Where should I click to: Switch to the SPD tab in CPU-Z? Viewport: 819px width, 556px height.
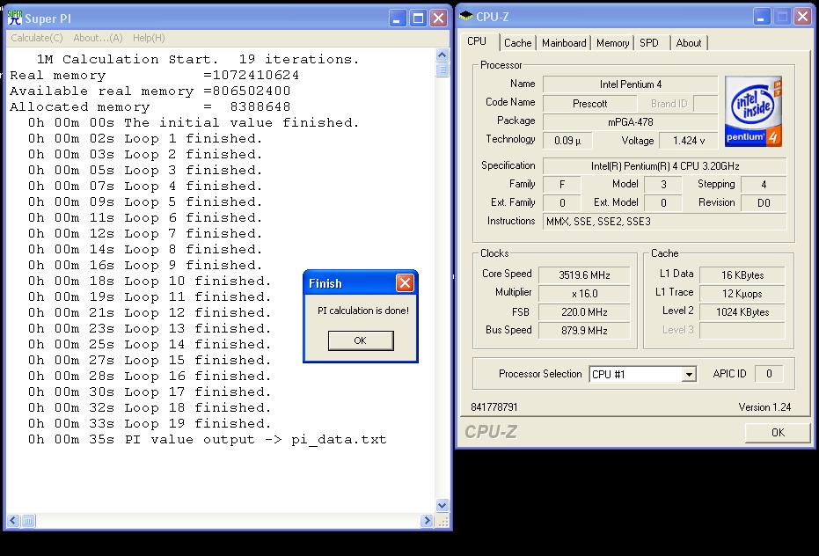[649, 43]
